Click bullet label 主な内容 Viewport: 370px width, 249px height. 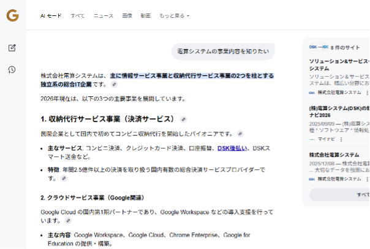[x=59, y=235]
